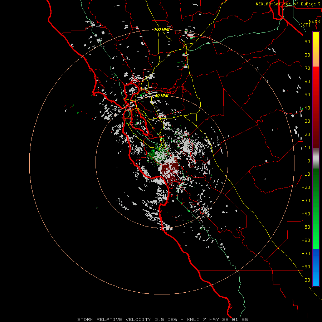This screenshot has width=322, height=322.
Task: Click the -80 value on the velocity scale
Action: 306,267
